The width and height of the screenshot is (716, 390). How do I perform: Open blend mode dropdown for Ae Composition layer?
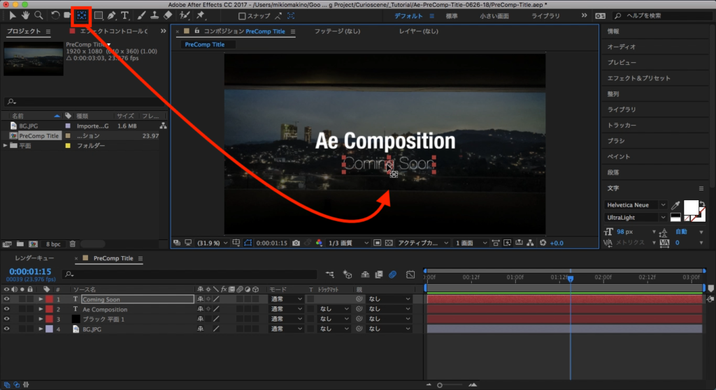(x=286, y=309)
